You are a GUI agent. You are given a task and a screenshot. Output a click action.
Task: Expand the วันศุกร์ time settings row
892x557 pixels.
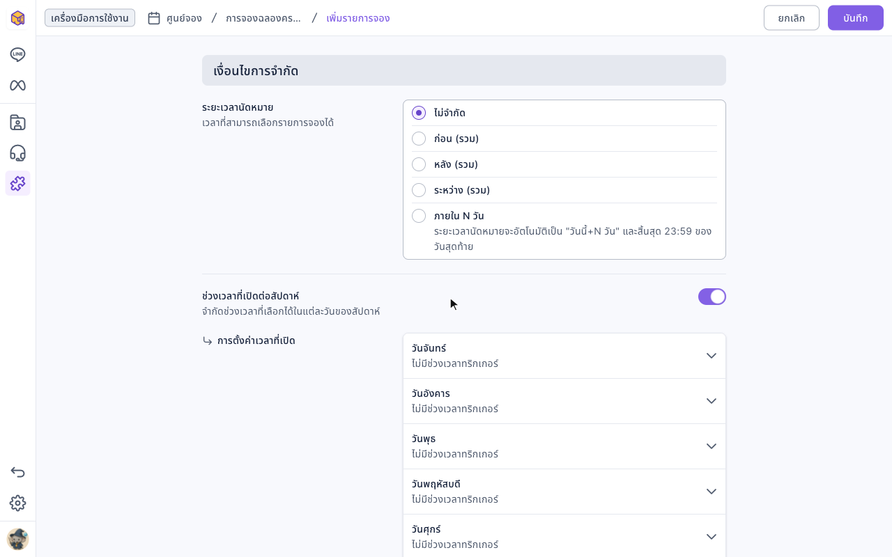click(564, 536)
